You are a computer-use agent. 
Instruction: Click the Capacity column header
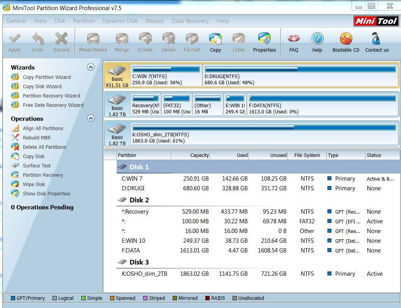point(199,155)
